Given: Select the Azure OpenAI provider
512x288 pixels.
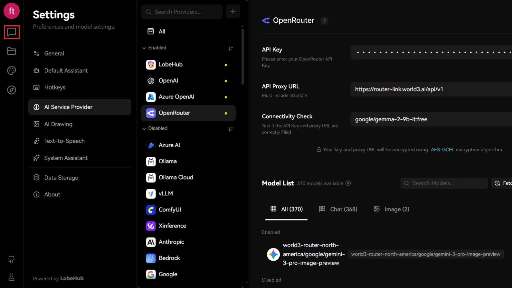Looking at the screenshot, I should 188,97.
